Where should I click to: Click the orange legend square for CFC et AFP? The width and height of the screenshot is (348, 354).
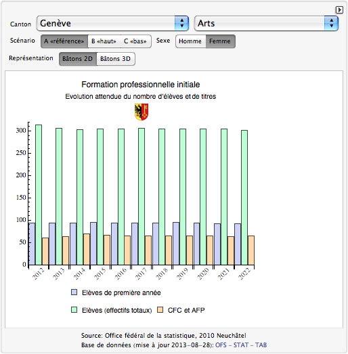[x=160, y=310]
